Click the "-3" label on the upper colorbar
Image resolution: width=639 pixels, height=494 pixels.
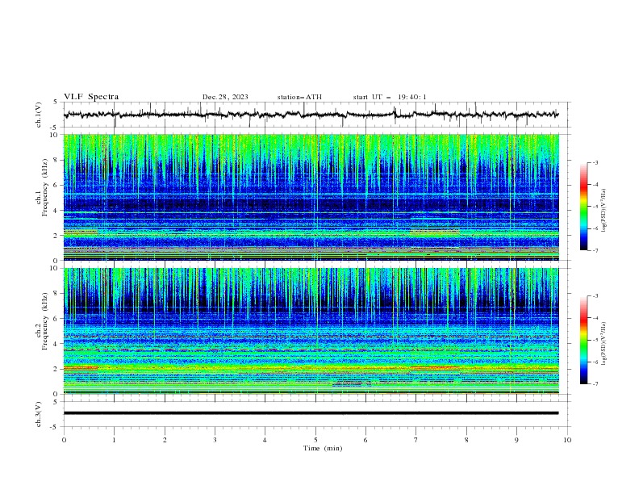click(x=595, y=162)
